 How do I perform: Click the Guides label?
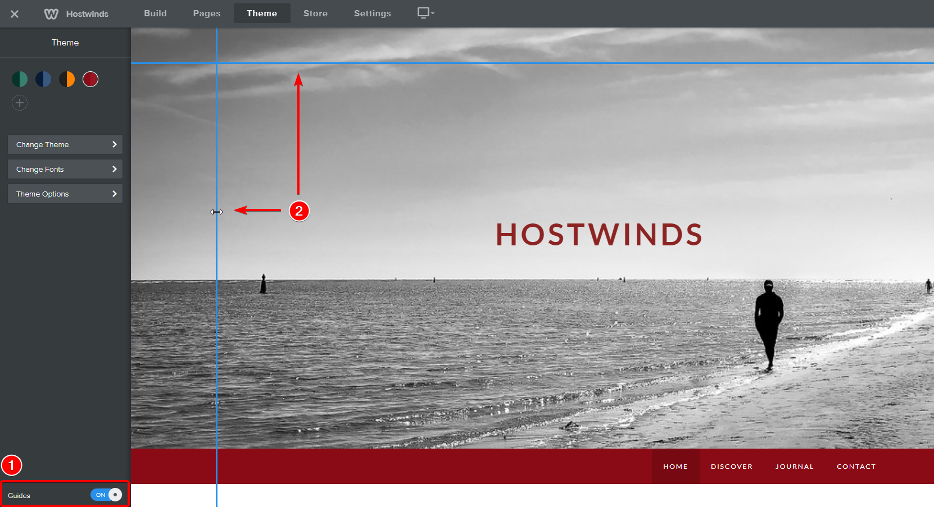(x=19, y=496)
